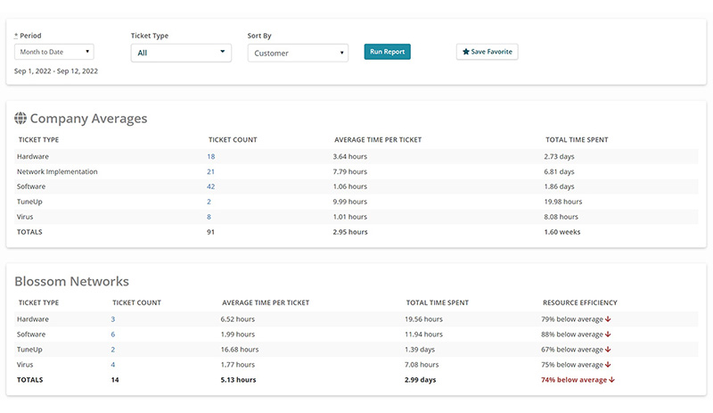This screenshot has height=413, width=713.
Task: Click the 2.95 hours company totals value
Action: coord(350,232)
